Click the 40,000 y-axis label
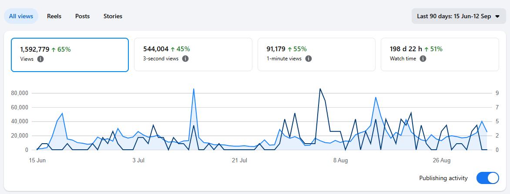510x194 pixels. [x=20, y=122]
